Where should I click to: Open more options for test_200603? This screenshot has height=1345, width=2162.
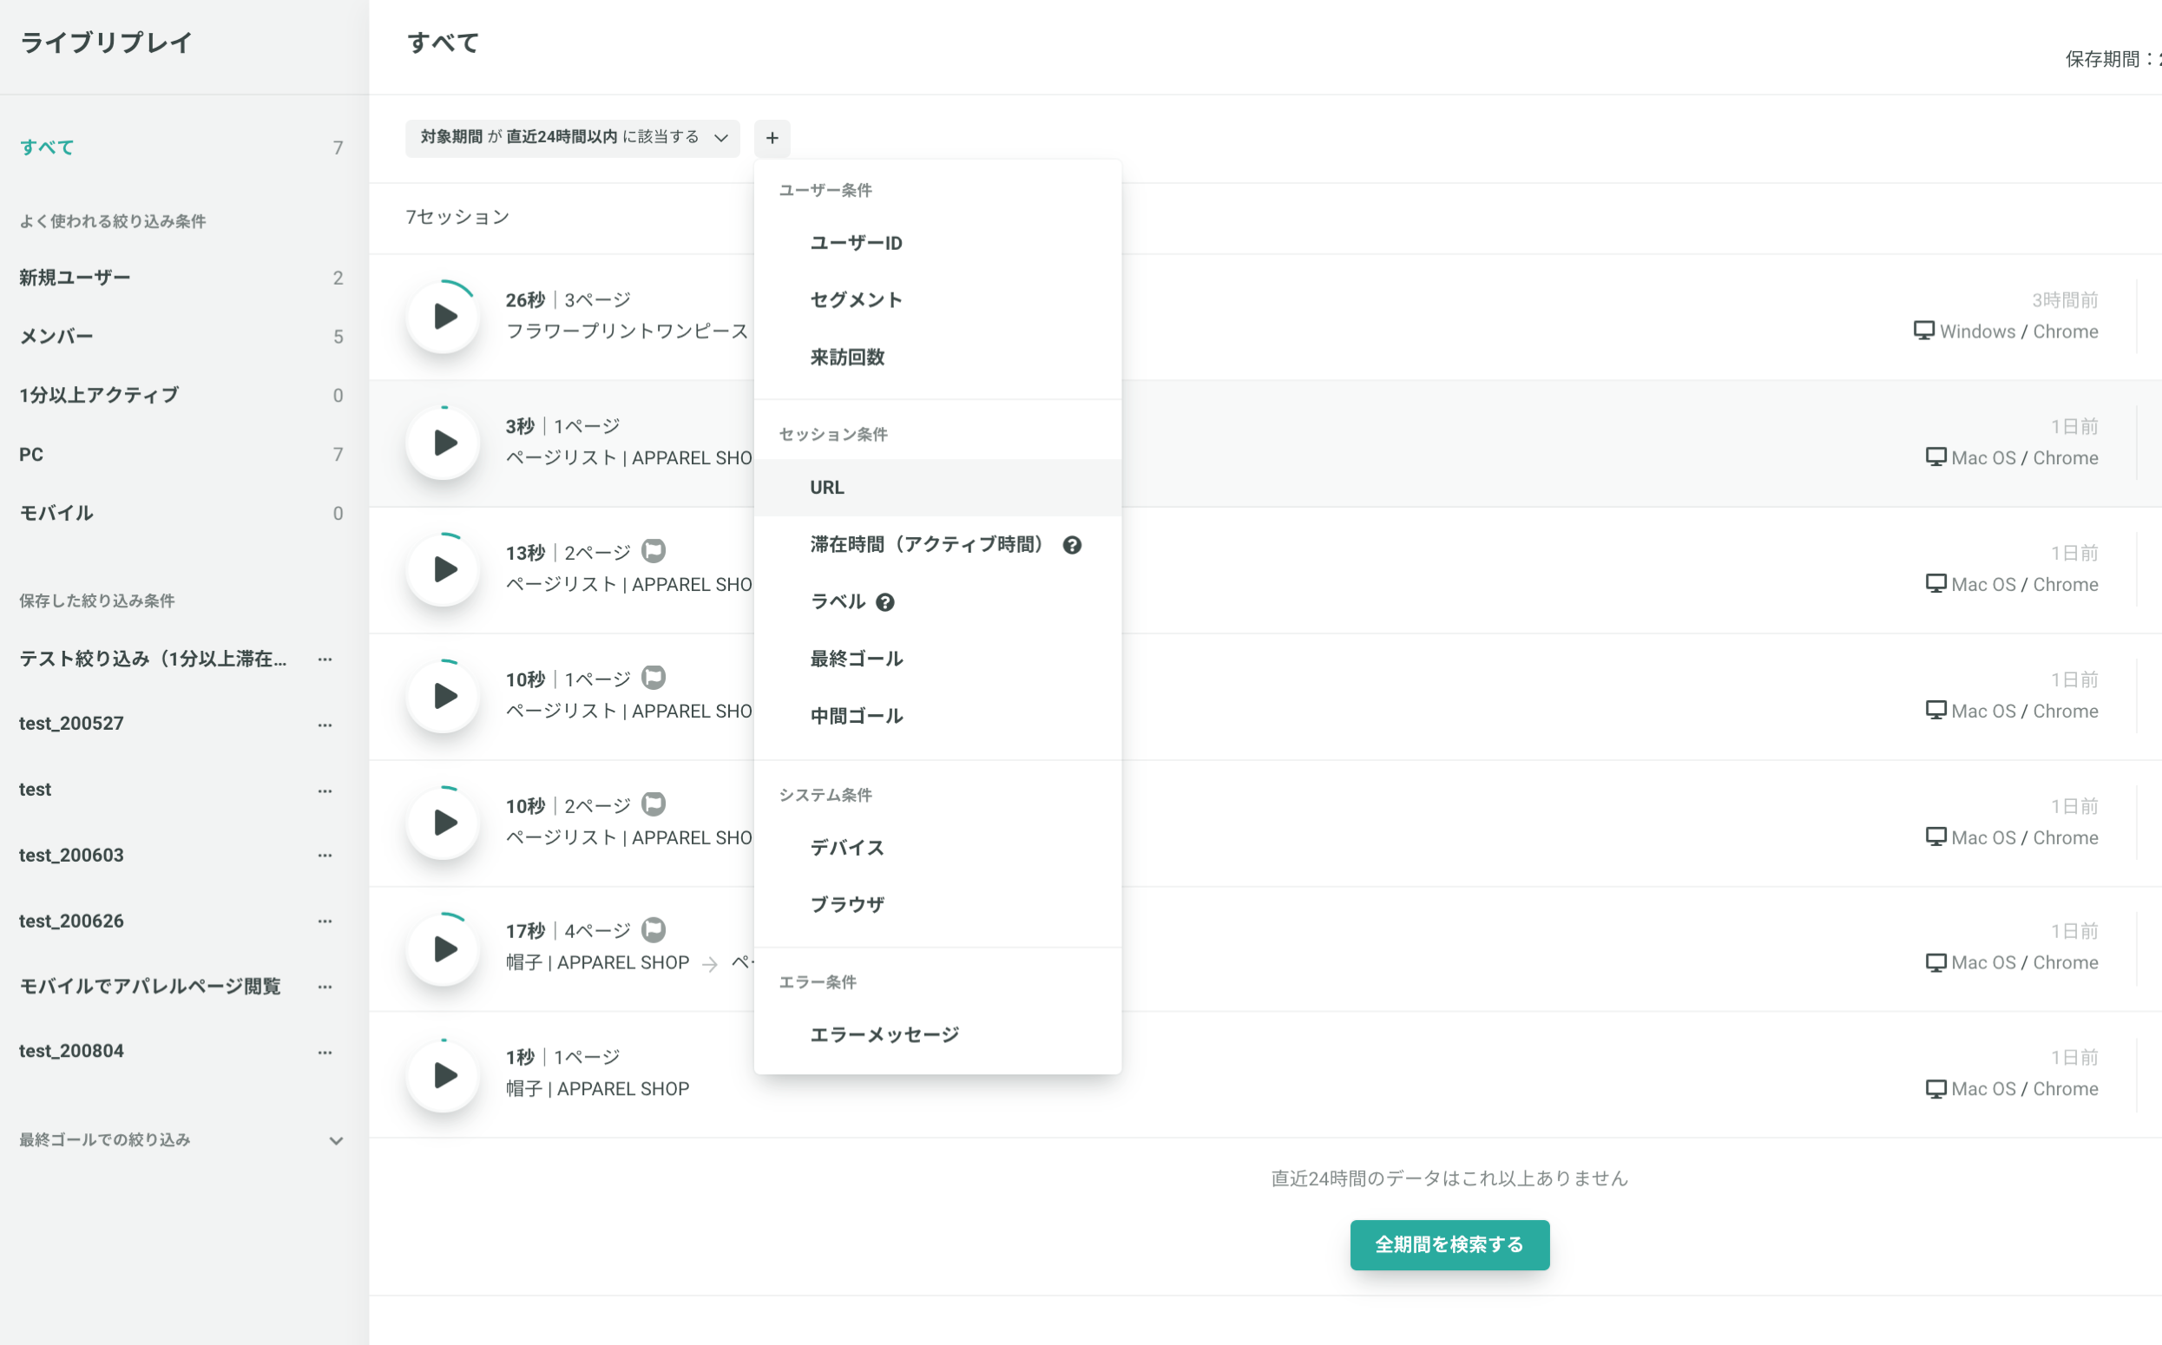tap(325, 855)
